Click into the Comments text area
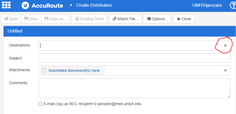 point(134,88)
